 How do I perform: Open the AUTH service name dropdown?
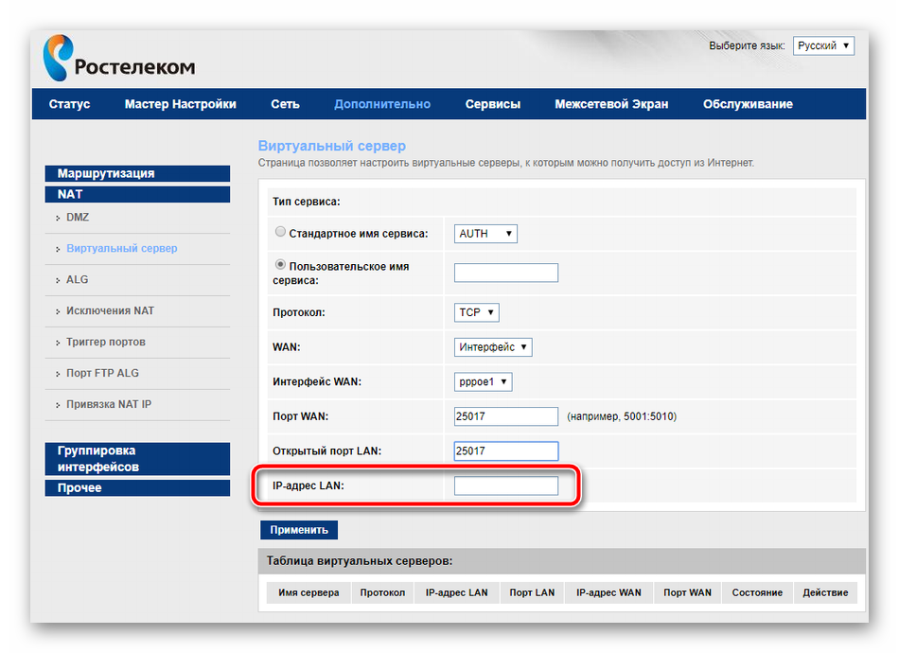pos(485,233)
